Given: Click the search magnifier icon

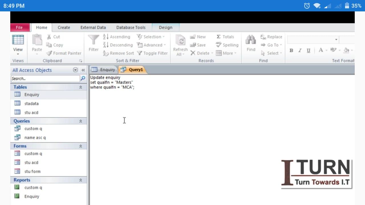Looking at the screenshot, I should 83,78.
